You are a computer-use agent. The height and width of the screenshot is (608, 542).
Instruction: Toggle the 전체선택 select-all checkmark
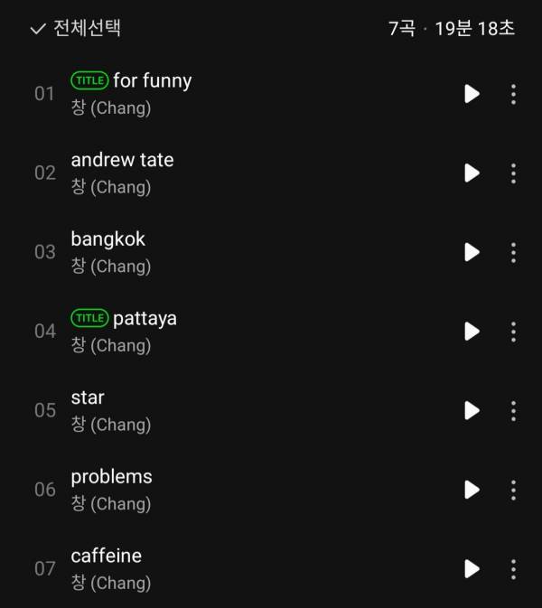38,29
